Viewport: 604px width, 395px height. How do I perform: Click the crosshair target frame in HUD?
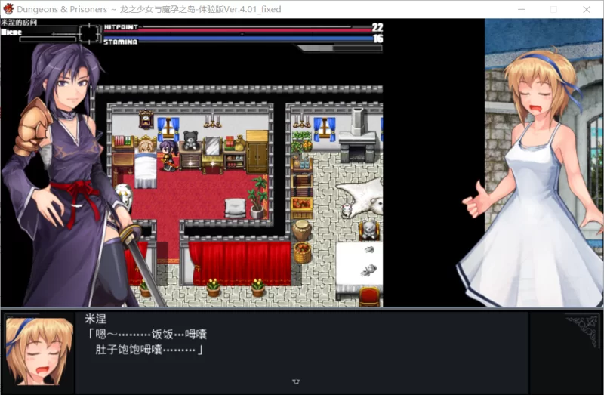tap(89, 33)
